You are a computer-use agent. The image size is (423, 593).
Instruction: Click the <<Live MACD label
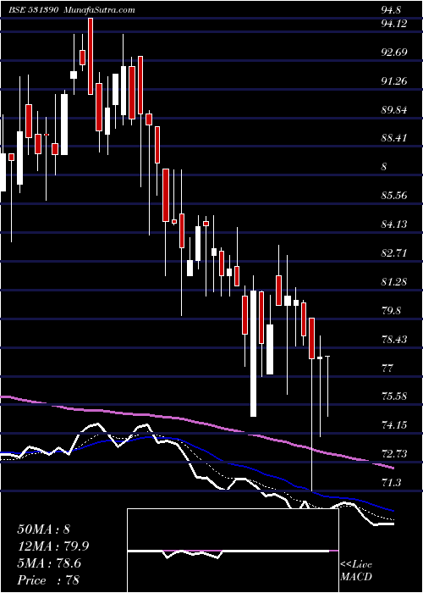pyautogui.click(x=356, y=570)
